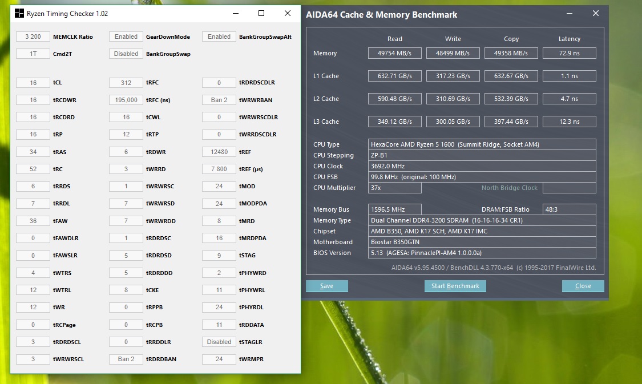Screen dimensions: 642x384
Task: Click the Motherboard Biostar B350GTN field
Action: pos(482,242)
